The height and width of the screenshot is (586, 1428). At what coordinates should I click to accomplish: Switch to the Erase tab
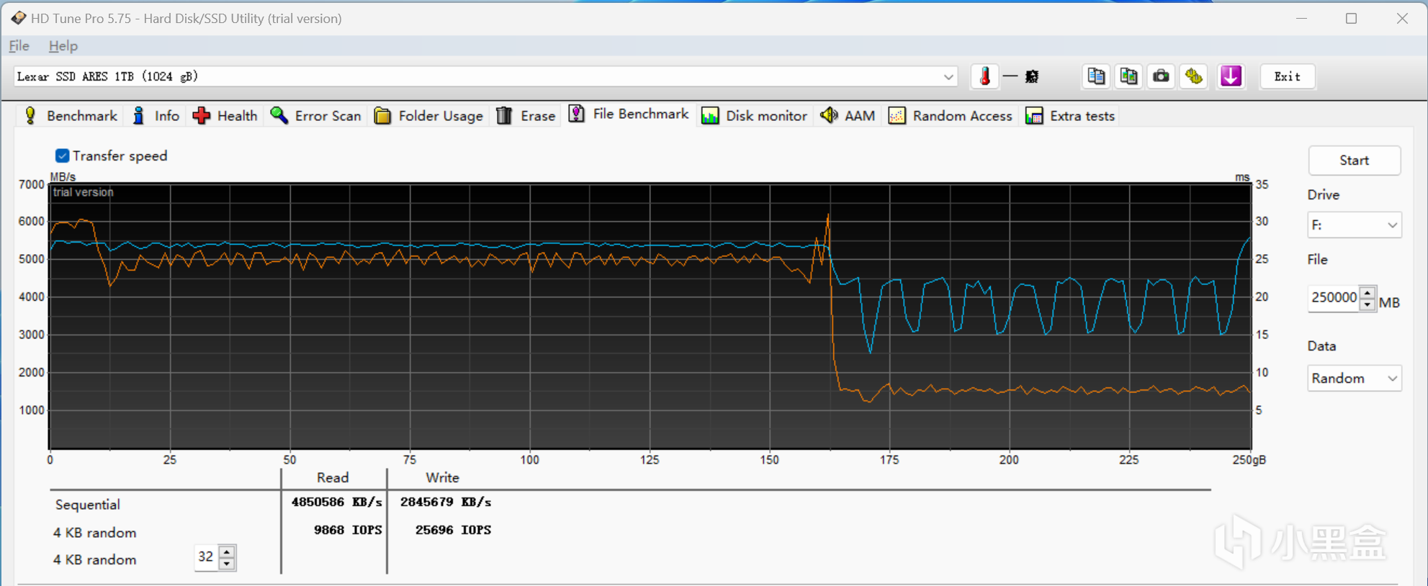point(526,116)
